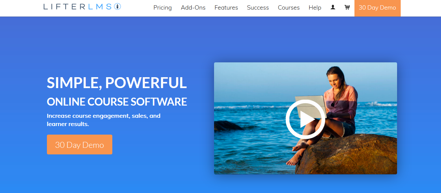Click the 30 Day Demo header button
Image resolution: width=441 pixels, height=193 pixels.
point(377,8)
